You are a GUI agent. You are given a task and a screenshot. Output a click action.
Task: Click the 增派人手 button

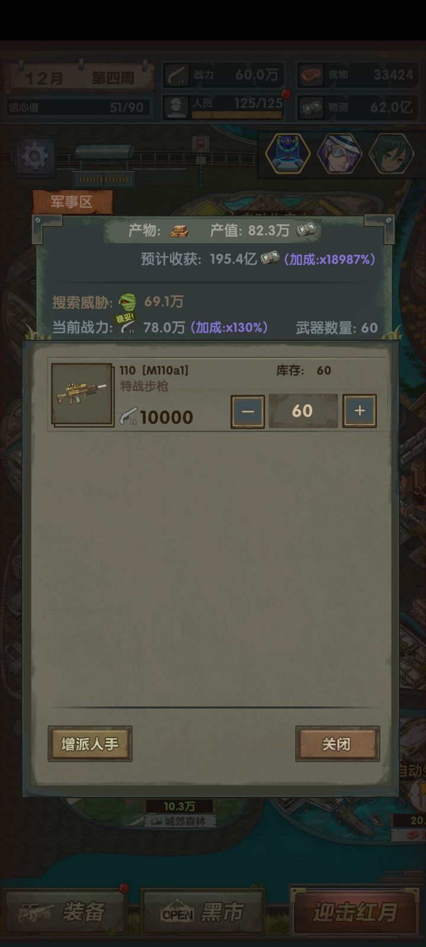tap(90, 744)
